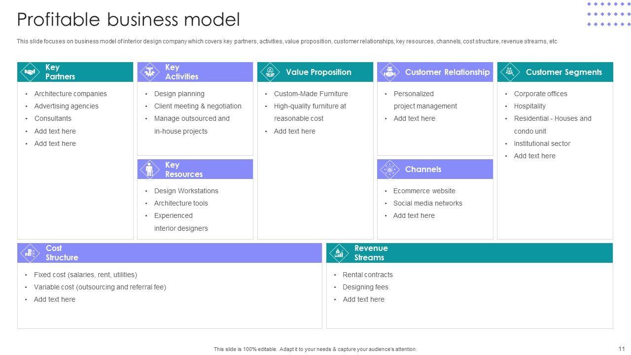631x355 pixels.
Task: Select the Value Proposition header icon
Action: 270,72
